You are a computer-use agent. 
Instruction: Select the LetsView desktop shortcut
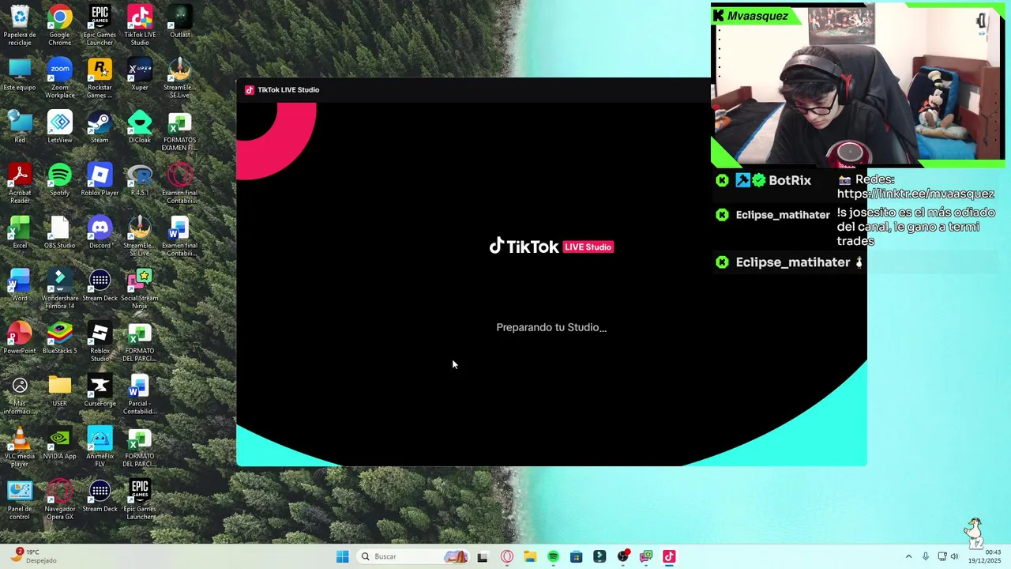coord(59,127)
